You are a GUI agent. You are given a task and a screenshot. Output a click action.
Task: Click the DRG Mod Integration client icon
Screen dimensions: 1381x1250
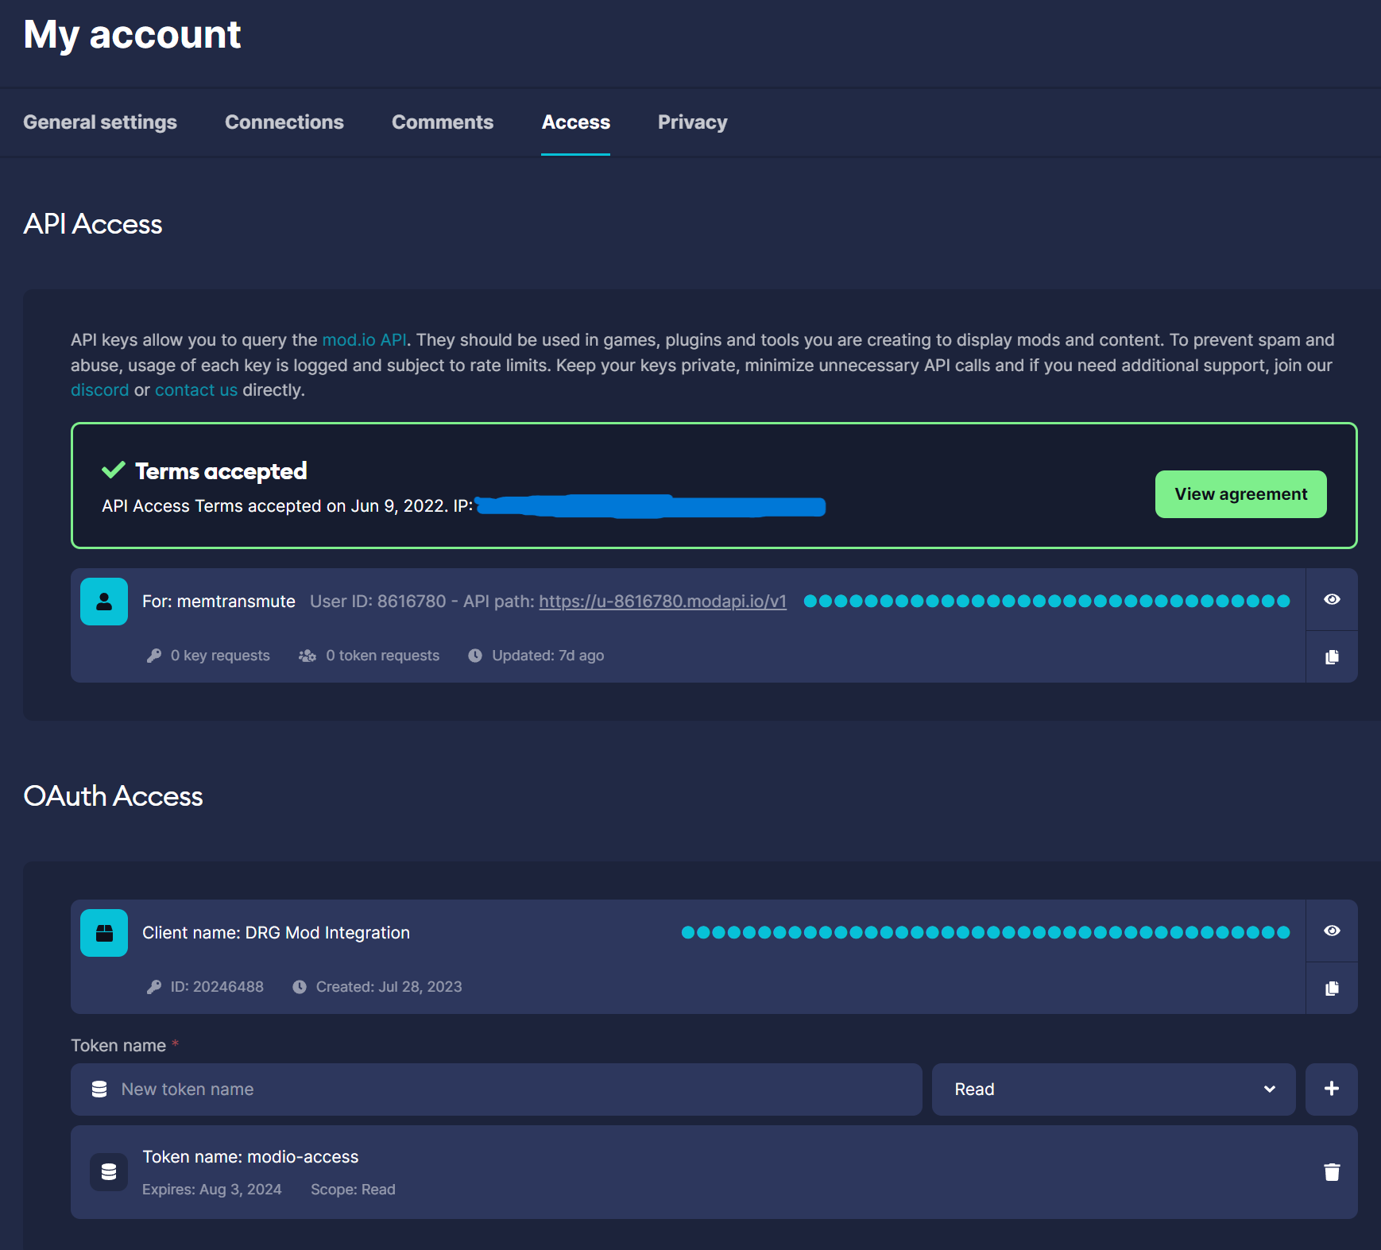coord(104,933)
